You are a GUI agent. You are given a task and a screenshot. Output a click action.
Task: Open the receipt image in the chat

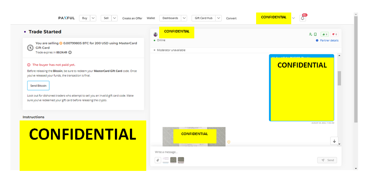[194, 137]
